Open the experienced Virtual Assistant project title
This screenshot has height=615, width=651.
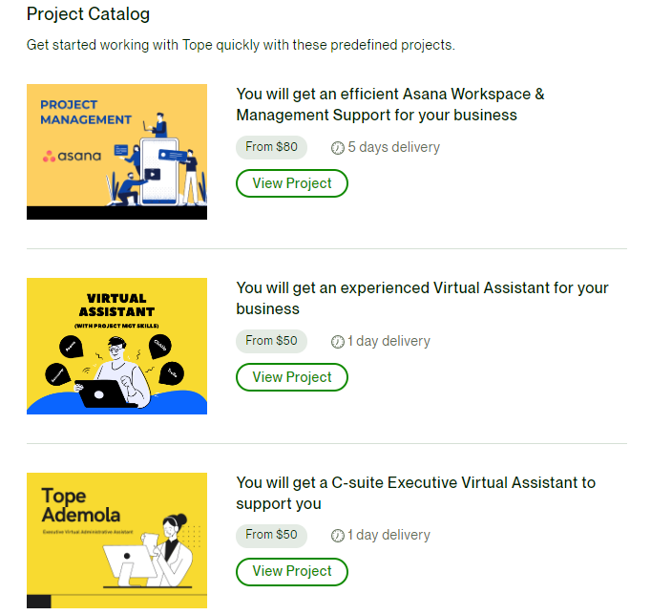click(x=422, y=298)
